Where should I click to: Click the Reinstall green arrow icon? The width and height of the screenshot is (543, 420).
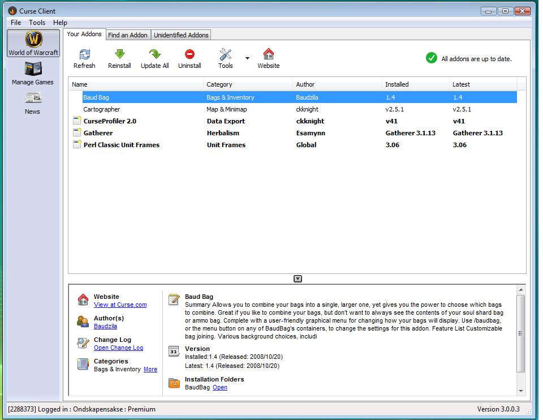119,54
